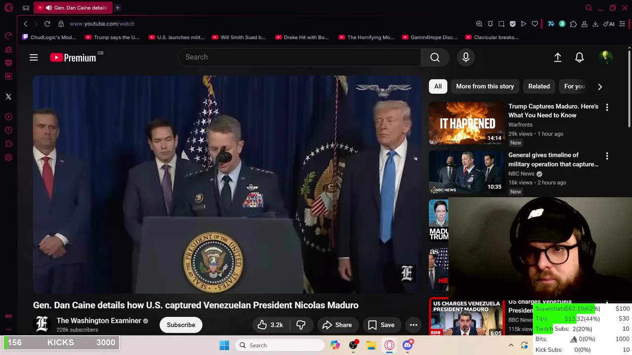Open options menu for NBC News video
This screenshot has width=632, height=355.
coord(607,156)
